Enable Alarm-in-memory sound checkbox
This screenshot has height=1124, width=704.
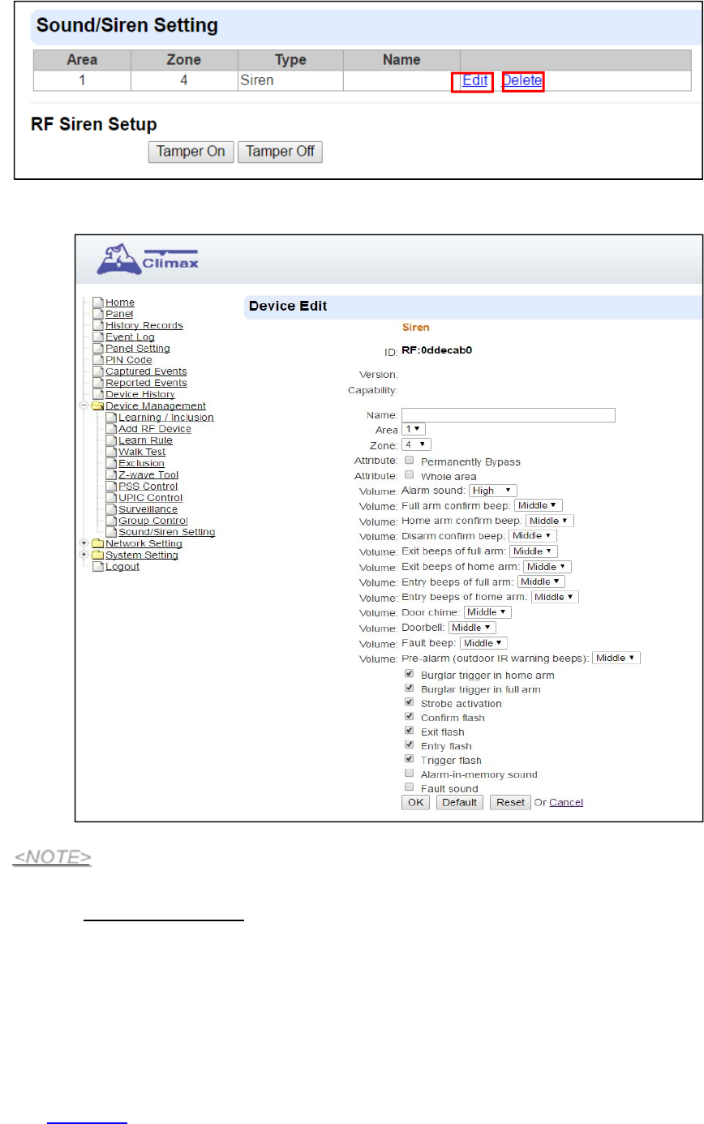tap(410, 773)
